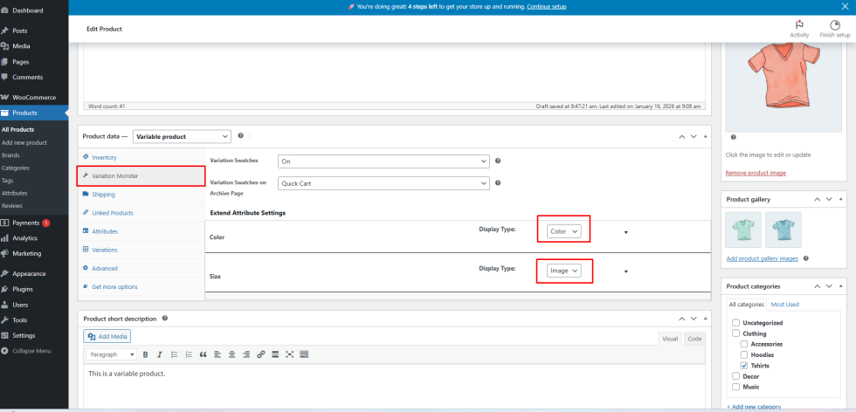Insert a blockquote in the editor

[203, 354]
